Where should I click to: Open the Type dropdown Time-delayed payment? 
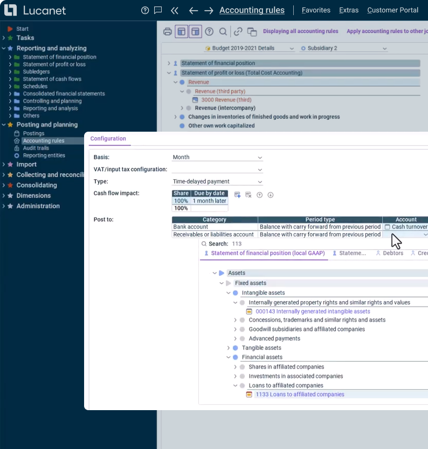tap(217, 182)
